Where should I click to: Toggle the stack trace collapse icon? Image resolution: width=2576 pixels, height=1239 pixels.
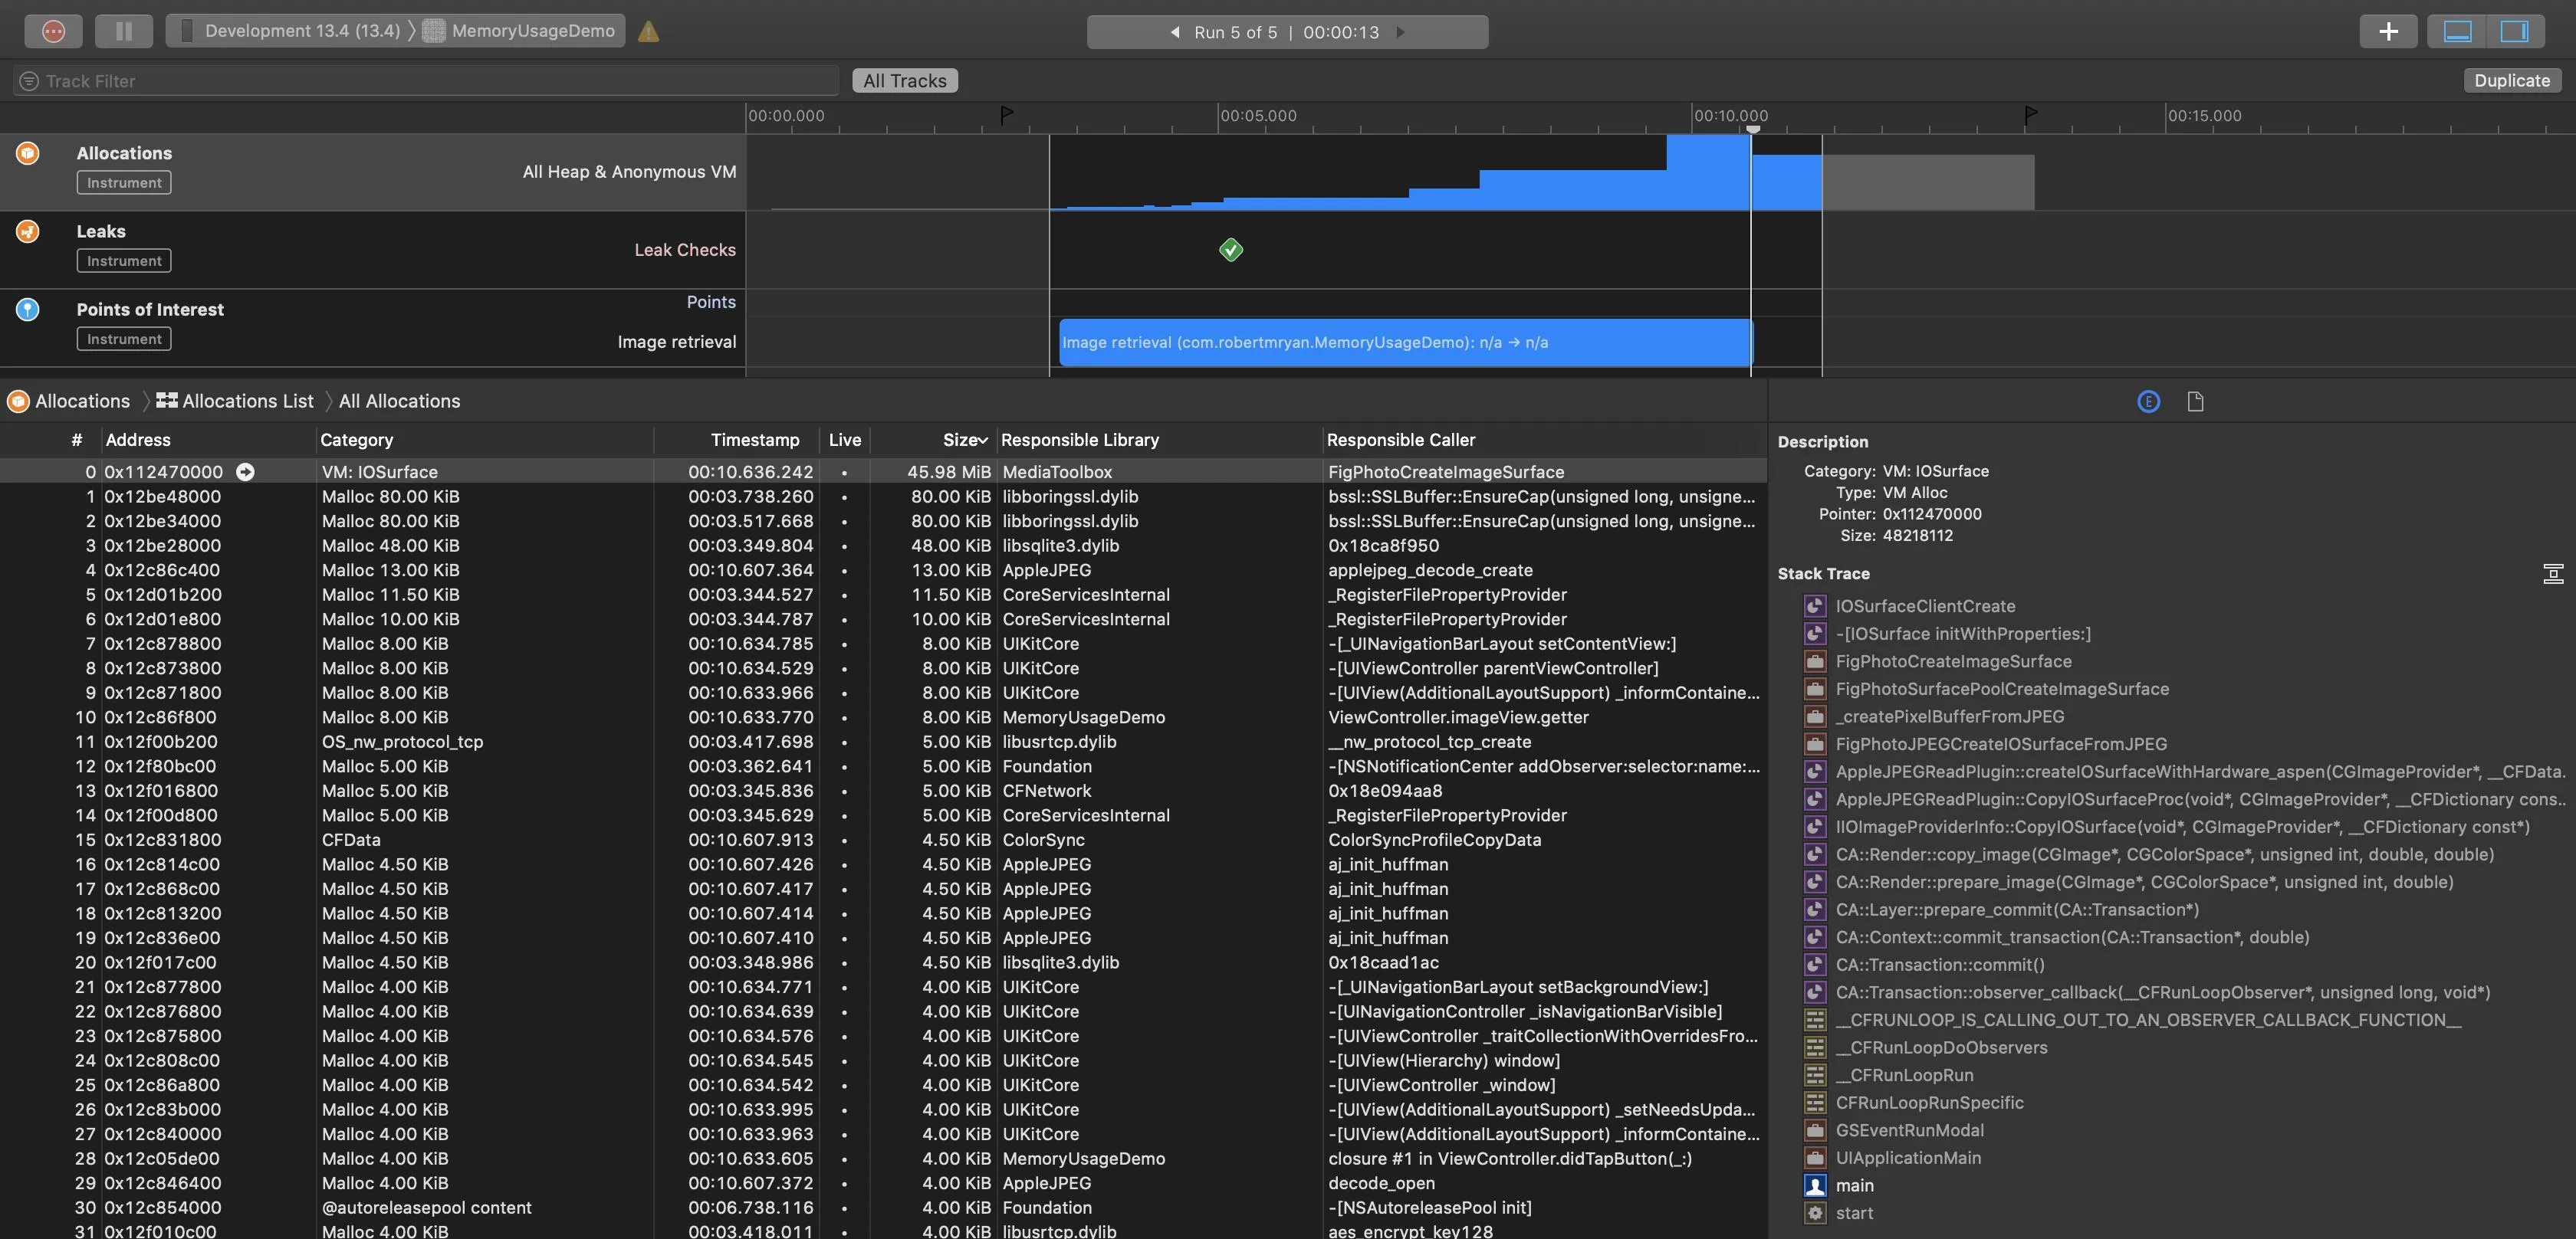pos(2552,574)
